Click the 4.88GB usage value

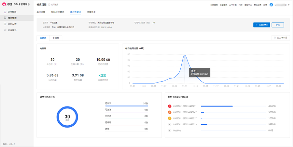tap(272, 106)
